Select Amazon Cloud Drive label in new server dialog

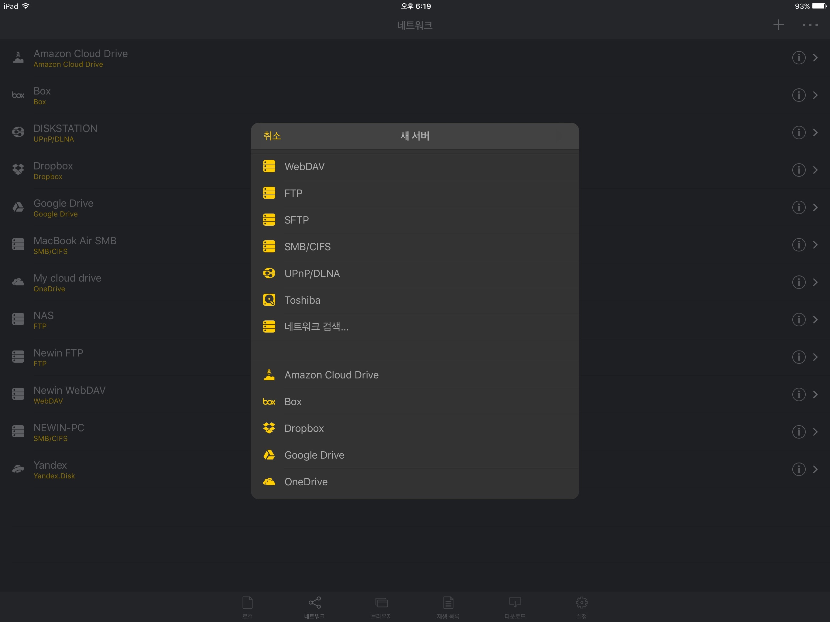(x=332, y=375)
